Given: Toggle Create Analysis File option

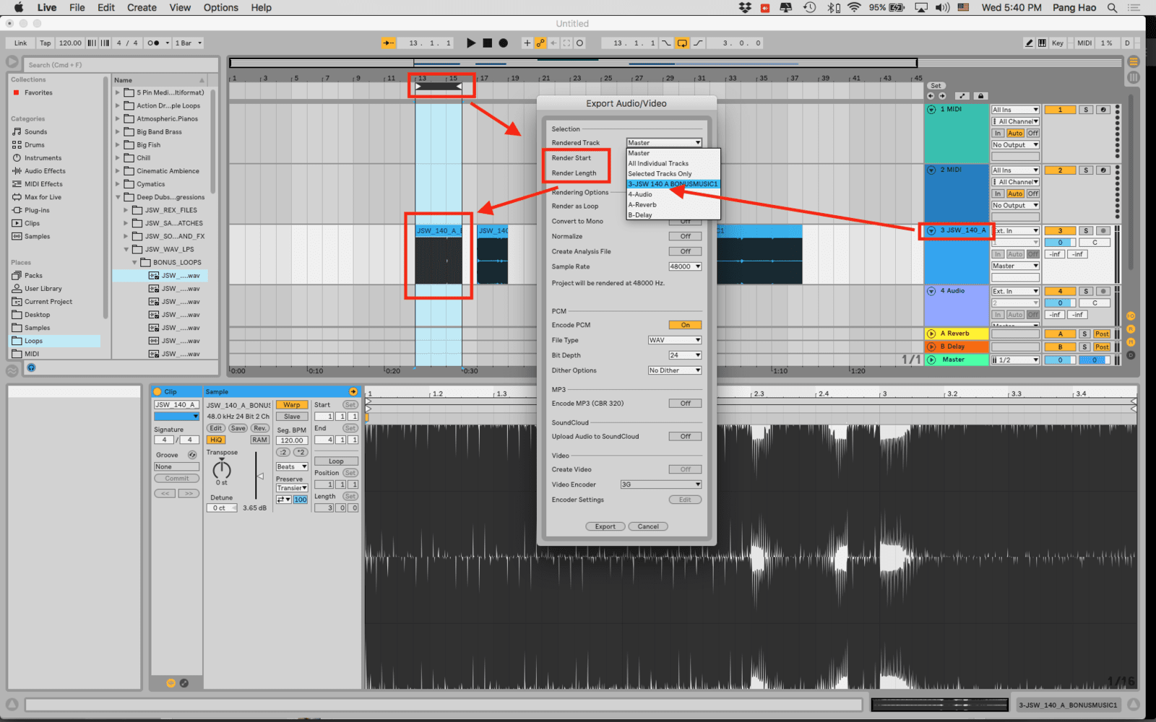Looking at the screenshot, I should pyautogui.click(x=685, y=252).
